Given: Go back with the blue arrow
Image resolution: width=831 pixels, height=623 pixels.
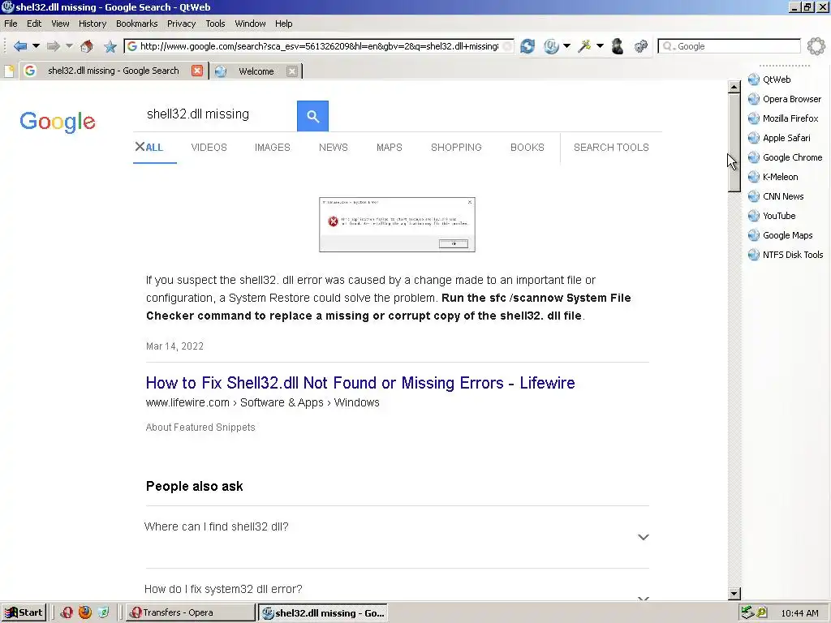Looking at the screenshot, I should pos(19,46).
